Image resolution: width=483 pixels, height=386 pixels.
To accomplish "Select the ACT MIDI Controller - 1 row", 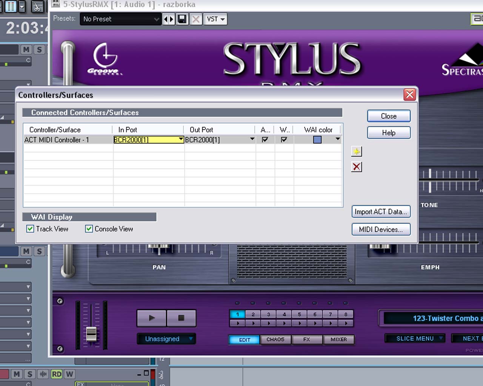I will [x=183, y=139].
